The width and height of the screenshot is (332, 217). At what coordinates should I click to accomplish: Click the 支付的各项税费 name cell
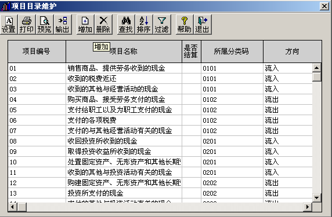coord(124,120)
